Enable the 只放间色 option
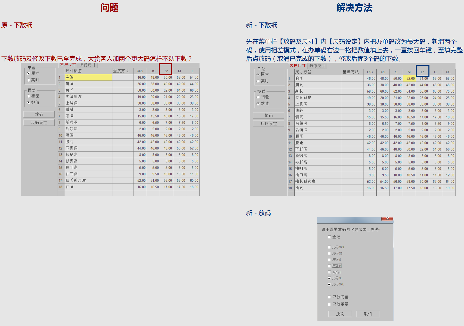464x326 pixels. [329, 297]
